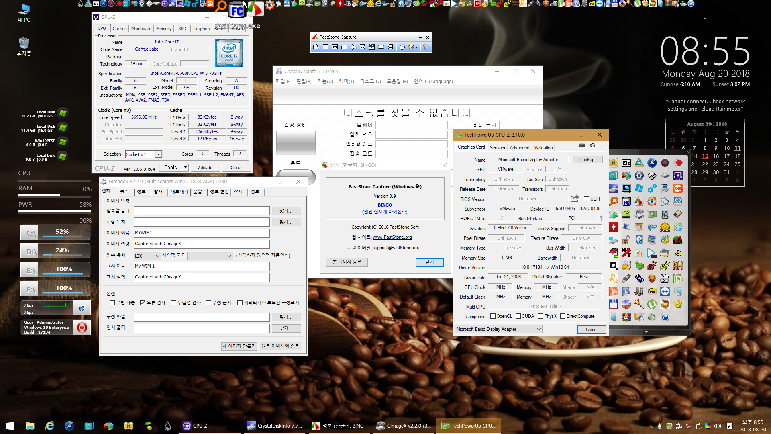Viewport: 771px width, 434px height.
Task: Click Validate button in CPU-Z
Action: [205, 168]
